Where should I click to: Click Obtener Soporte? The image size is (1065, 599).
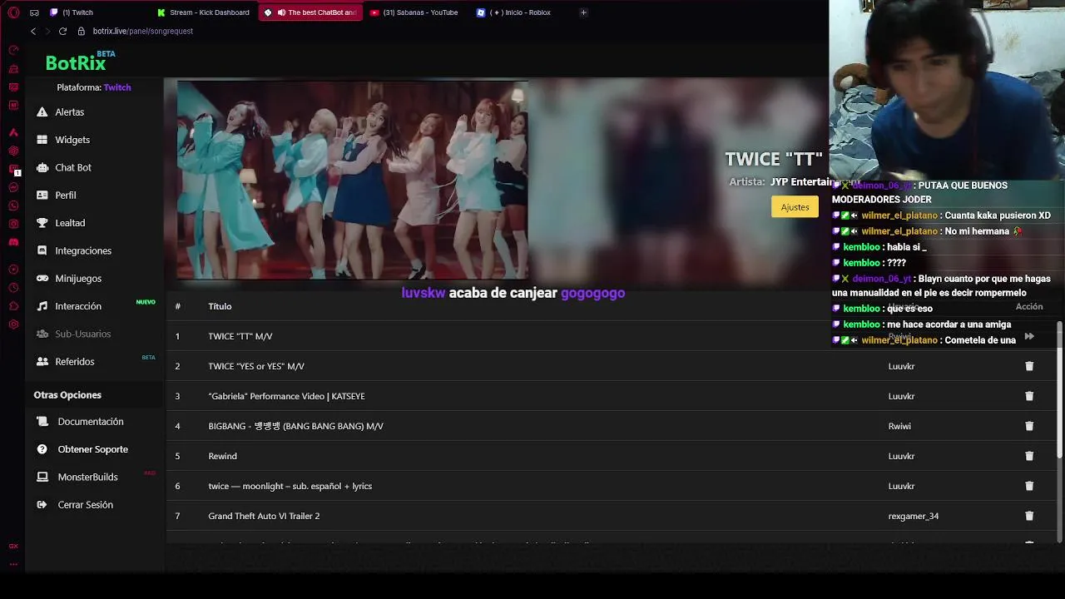92,449
